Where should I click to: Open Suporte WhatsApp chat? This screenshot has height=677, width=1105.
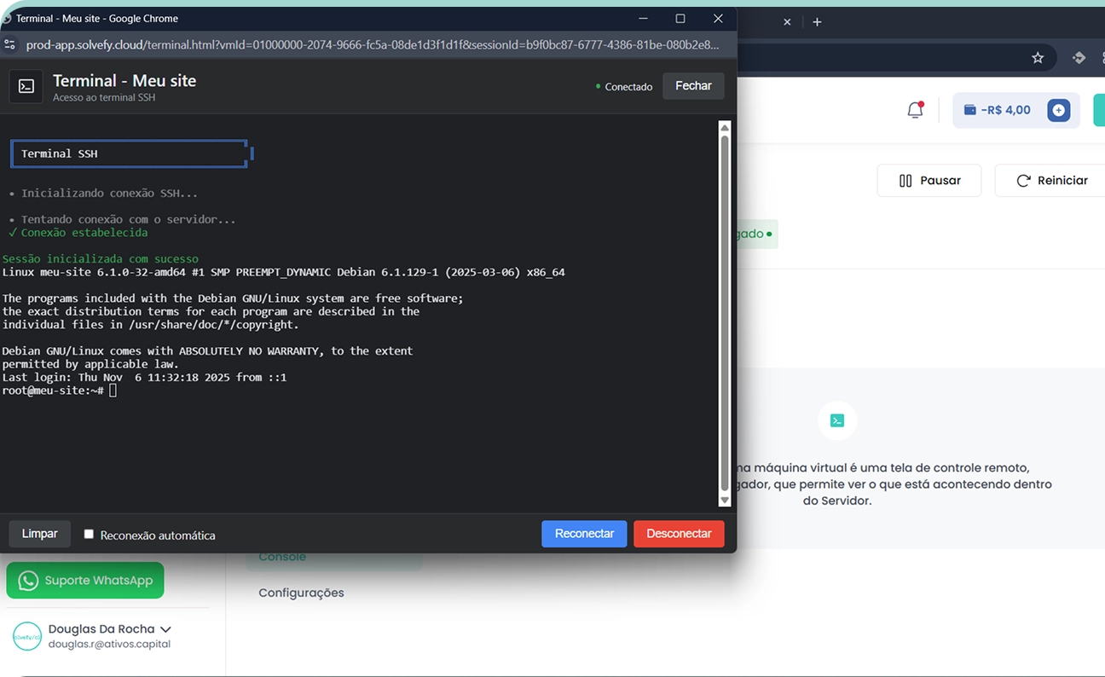85,581
